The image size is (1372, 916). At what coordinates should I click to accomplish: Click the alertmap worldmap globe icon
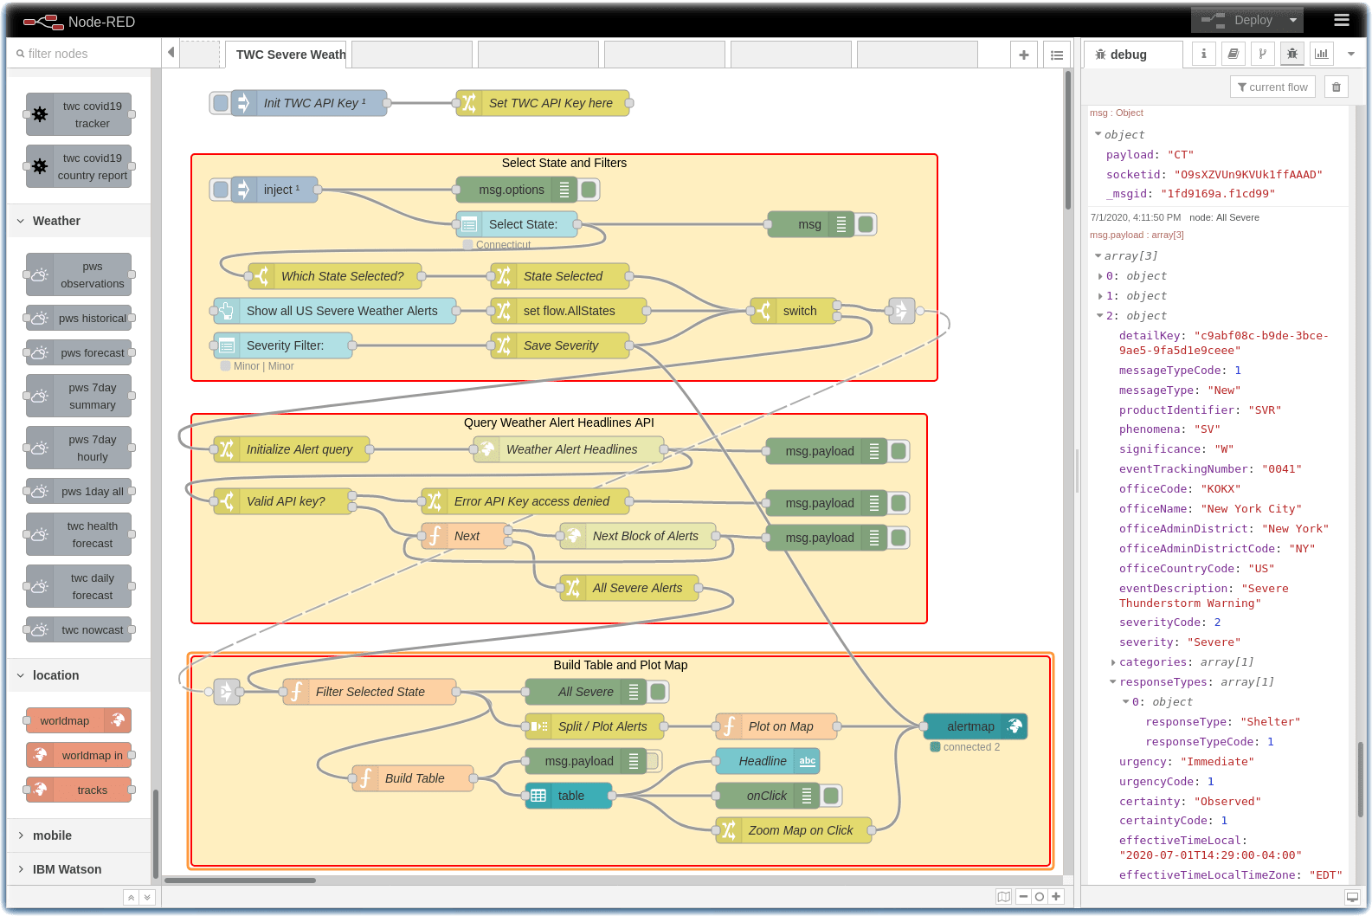coord(1015,726)
